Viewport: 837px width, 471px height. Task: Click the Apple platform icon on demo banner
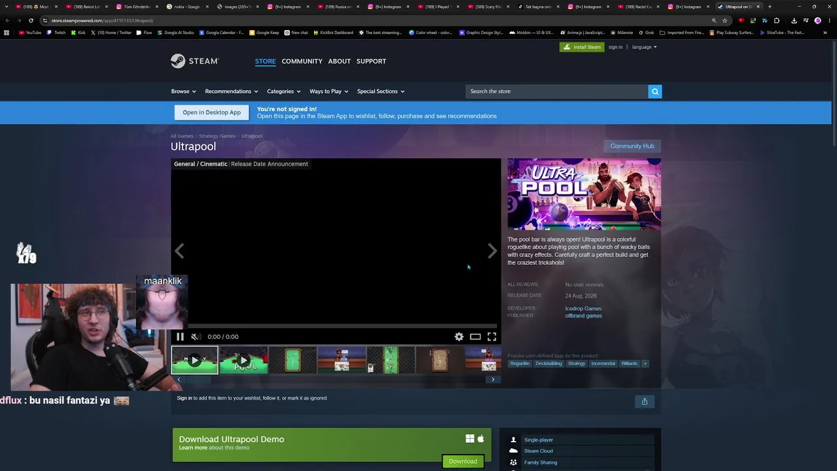click(481, 439)
